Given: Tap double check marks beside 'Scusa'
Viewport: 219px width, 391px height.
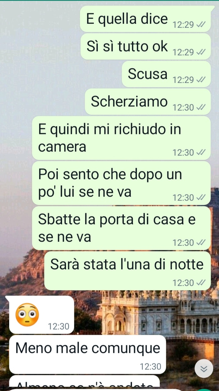Looking at the screenshot, I should [201, 80].
